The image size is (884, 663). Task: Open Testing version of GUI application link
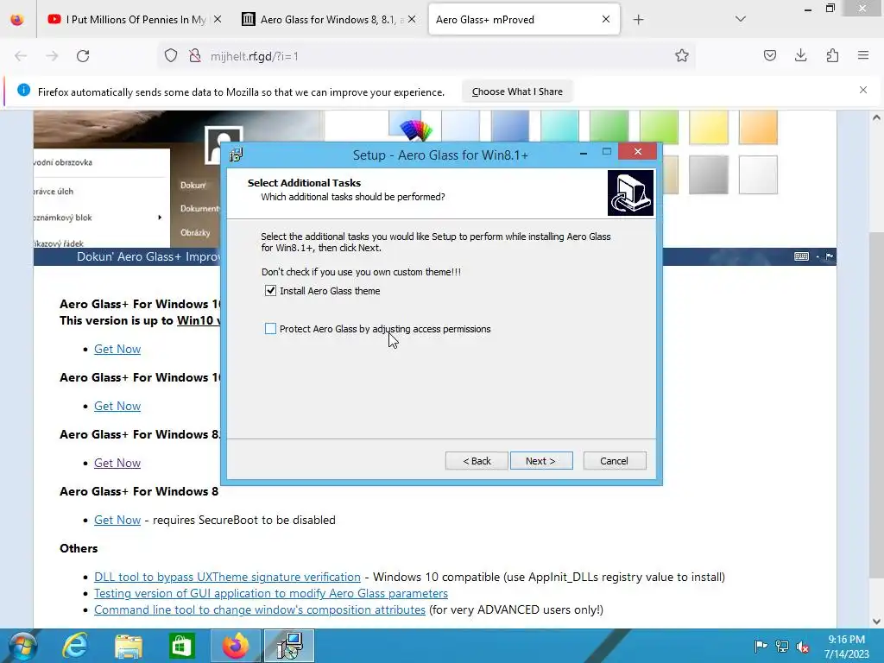coord(270,593)
